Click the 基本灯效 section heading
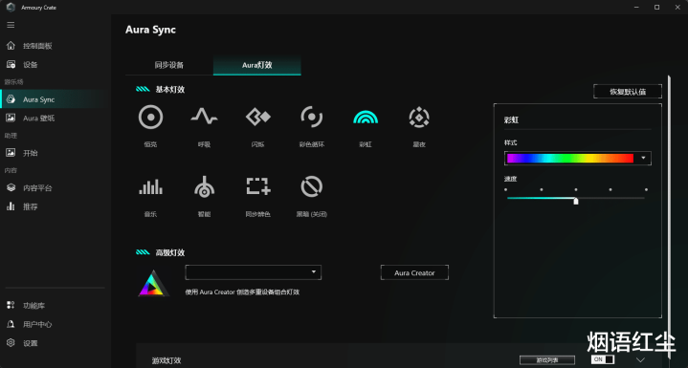Screen dimensions: 688x368 pyautogui.click(x=169, y=90)
